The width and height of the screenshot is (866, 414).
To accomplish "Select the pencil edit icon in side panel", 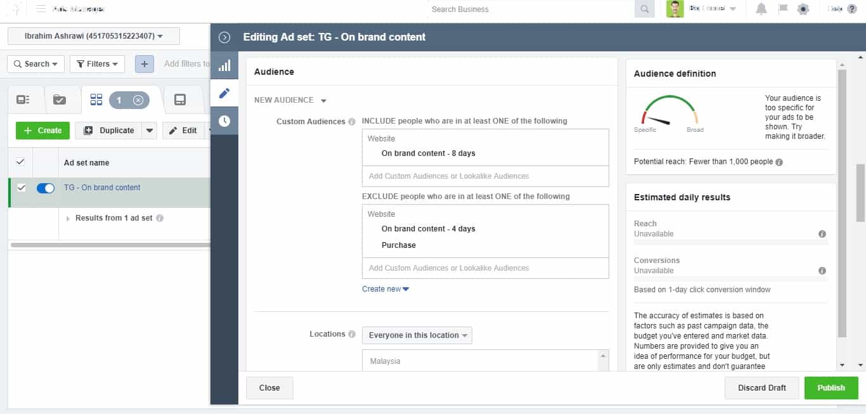I will tap(224, 93).
